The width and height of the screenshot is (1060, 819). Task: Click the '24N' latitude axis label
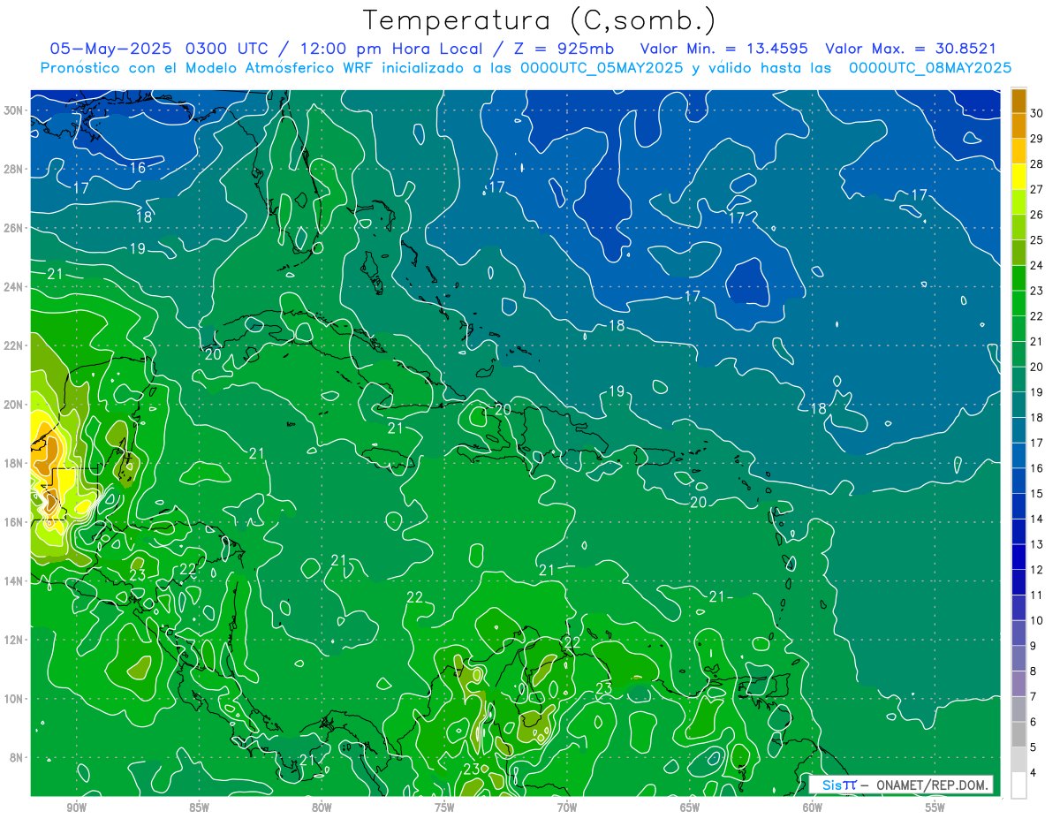click(14, 287)
